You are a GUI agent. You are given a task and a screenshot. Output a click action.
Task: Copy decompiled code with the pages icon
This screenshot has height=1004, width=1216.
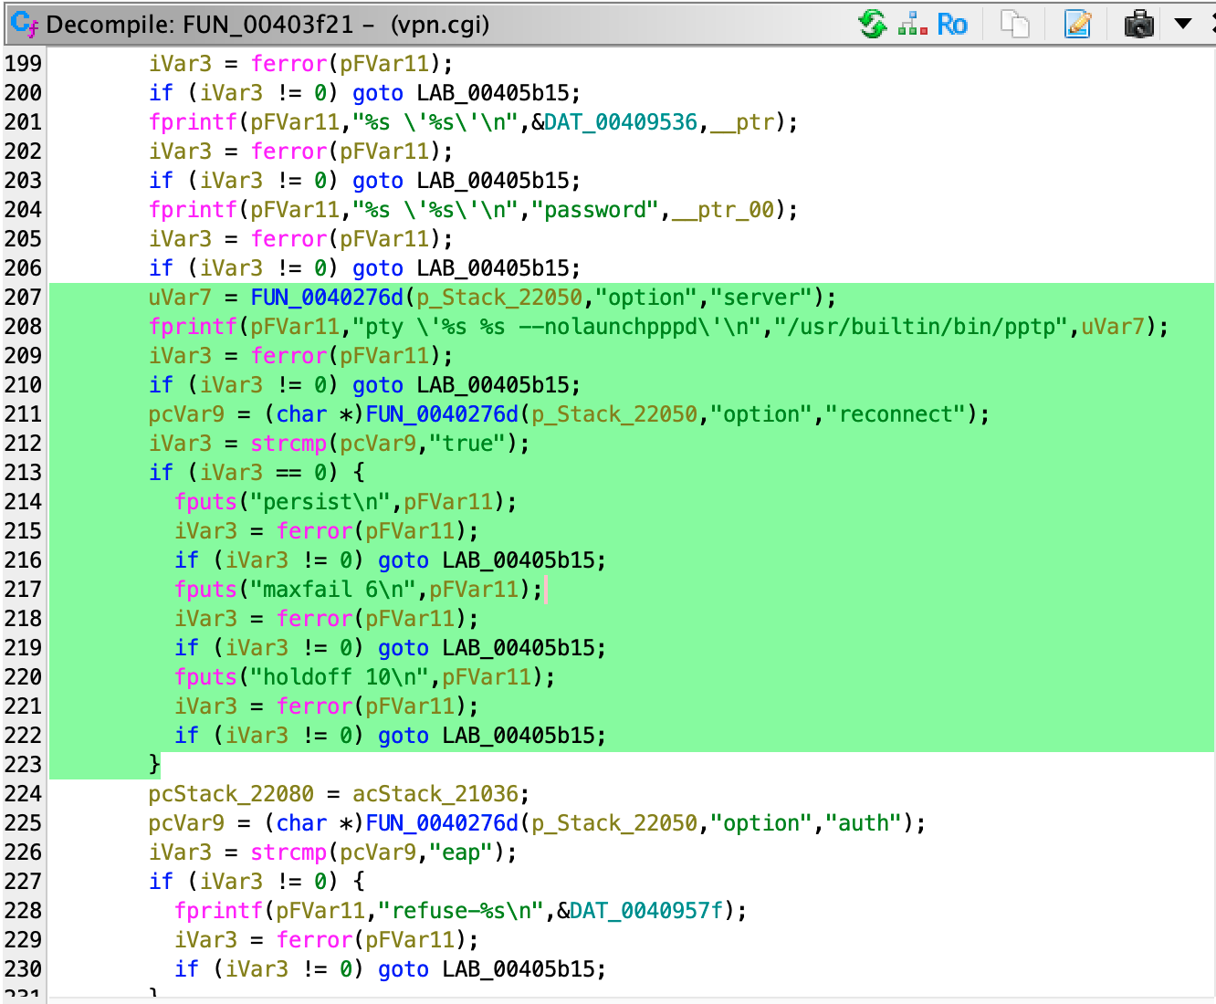tap(1014, 24)
